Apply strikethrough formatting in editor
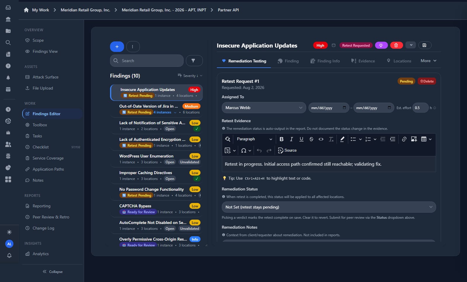This screenshot has width=467, height=282. [x=311, y=139]
